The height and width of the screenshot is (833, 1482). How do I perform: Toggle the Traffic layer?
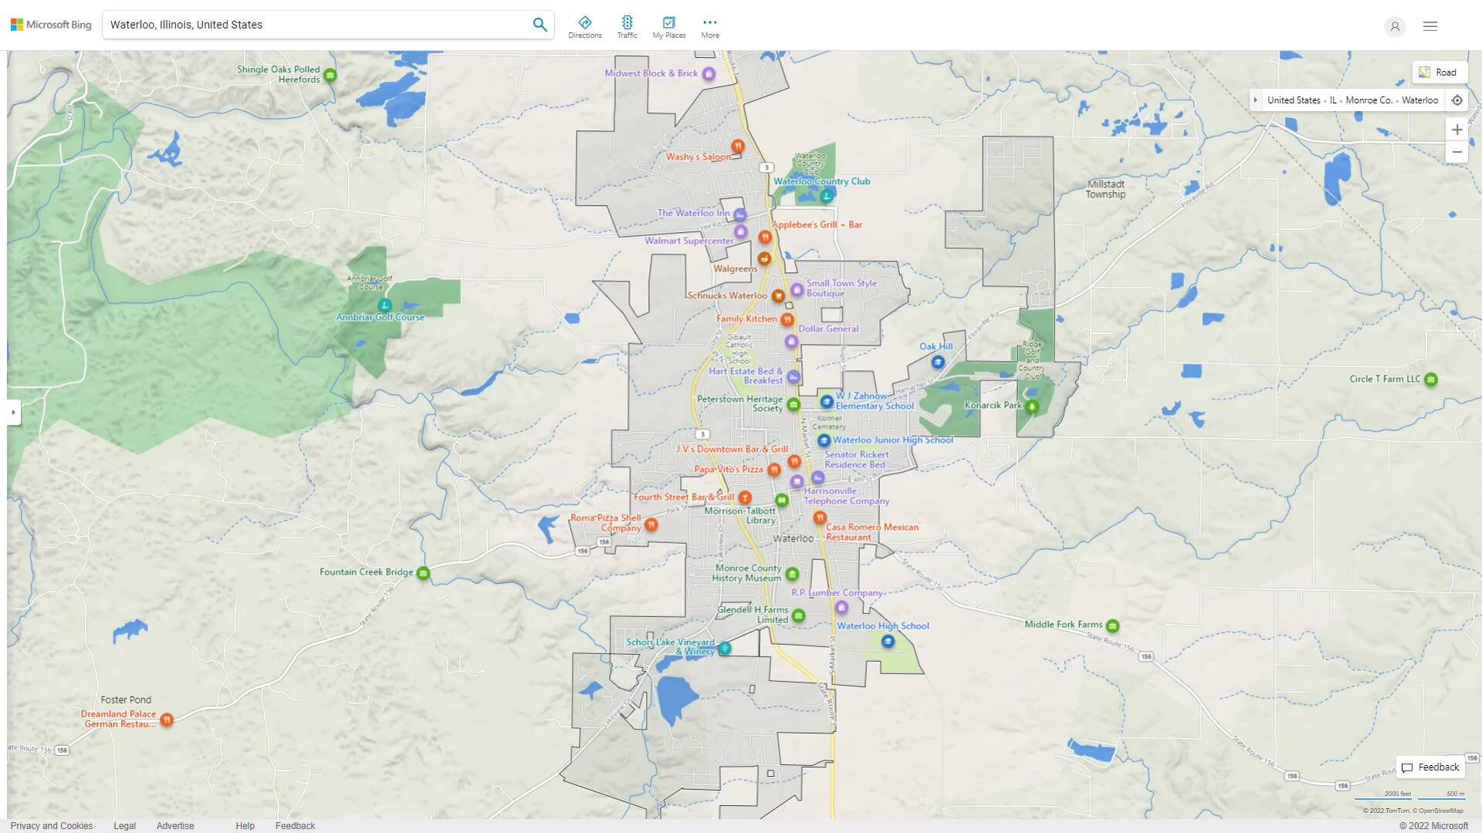[x=627, y=27]
